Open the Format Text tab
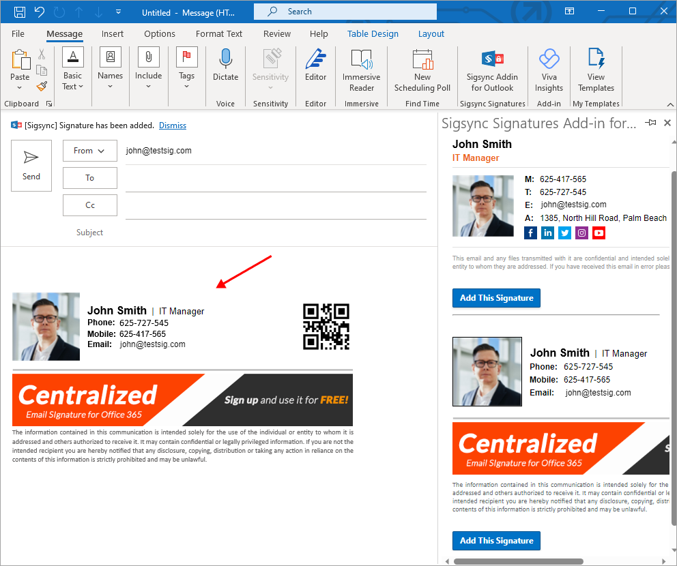The width and height of the screenshot is (677, 566). 218,34
